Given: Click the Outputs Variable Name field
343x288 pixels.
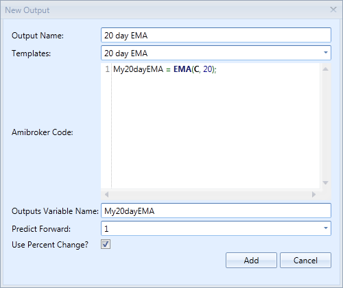Looking at the screenshot, I should [x=216, y=211].
